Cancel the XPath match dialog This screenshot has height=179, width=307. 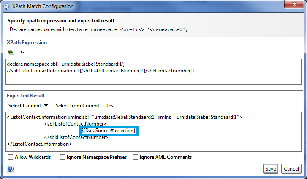[x=291, y=168]
